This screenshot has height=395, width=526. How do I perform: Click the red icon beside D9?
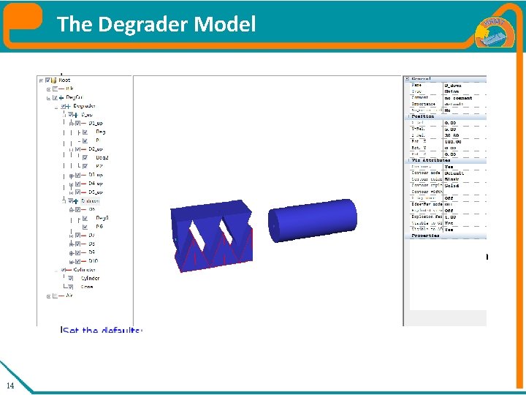[x=83, y=252]
